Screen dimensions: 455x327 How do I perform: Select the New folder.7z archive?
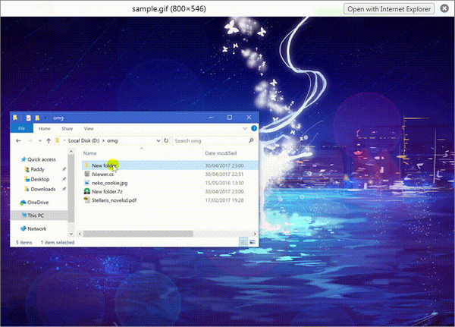coord(107,192)
